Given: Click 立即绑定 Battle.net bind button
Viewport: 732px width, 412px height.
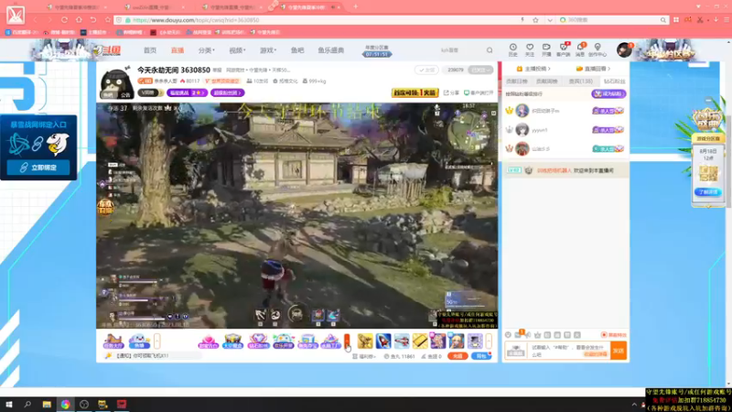Looking at the screenshot, I should tap(38, 168).
